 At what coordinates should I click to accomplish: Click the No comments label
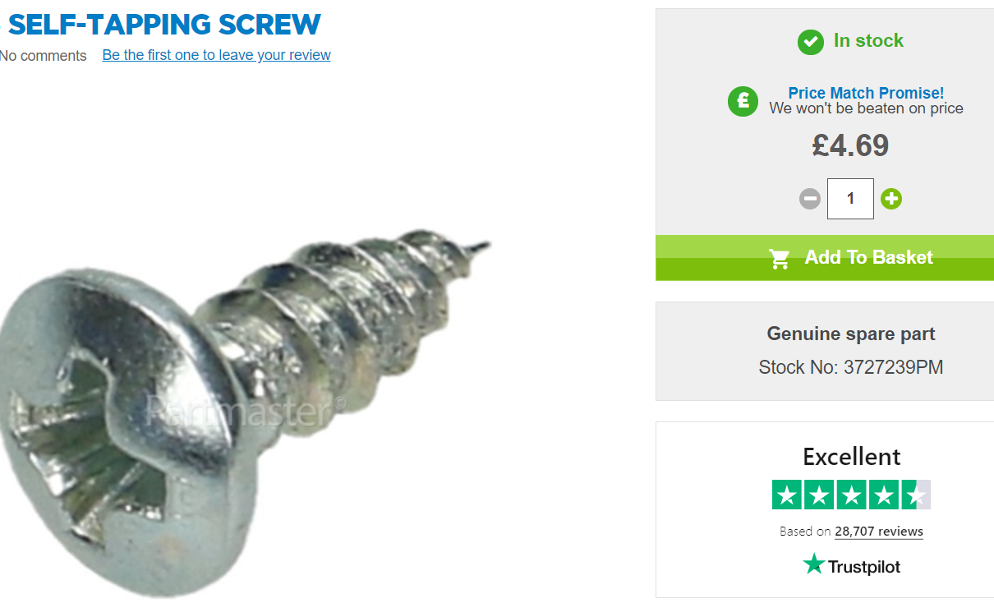point(43,56)
